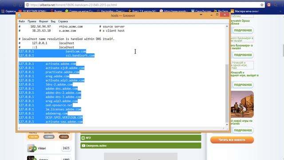
Task: Click the activate-sjc0.adobe.com line
Action: (51, 68)
